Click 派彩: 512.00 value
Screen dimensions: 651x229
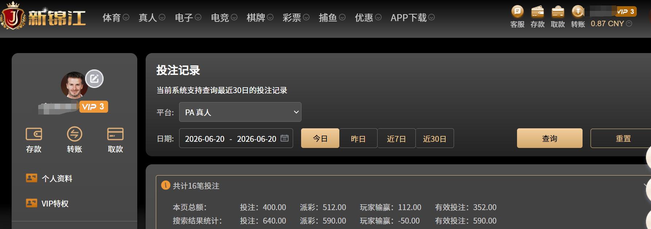point(323,207)
